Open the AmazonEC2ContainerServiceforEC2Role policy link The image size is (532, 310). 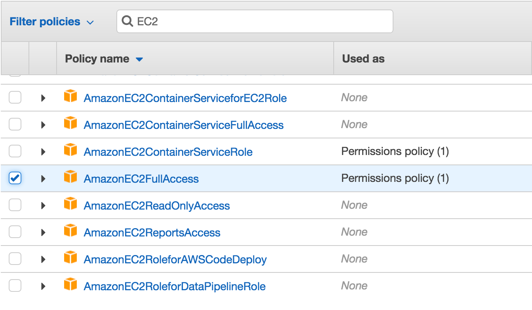185,98
